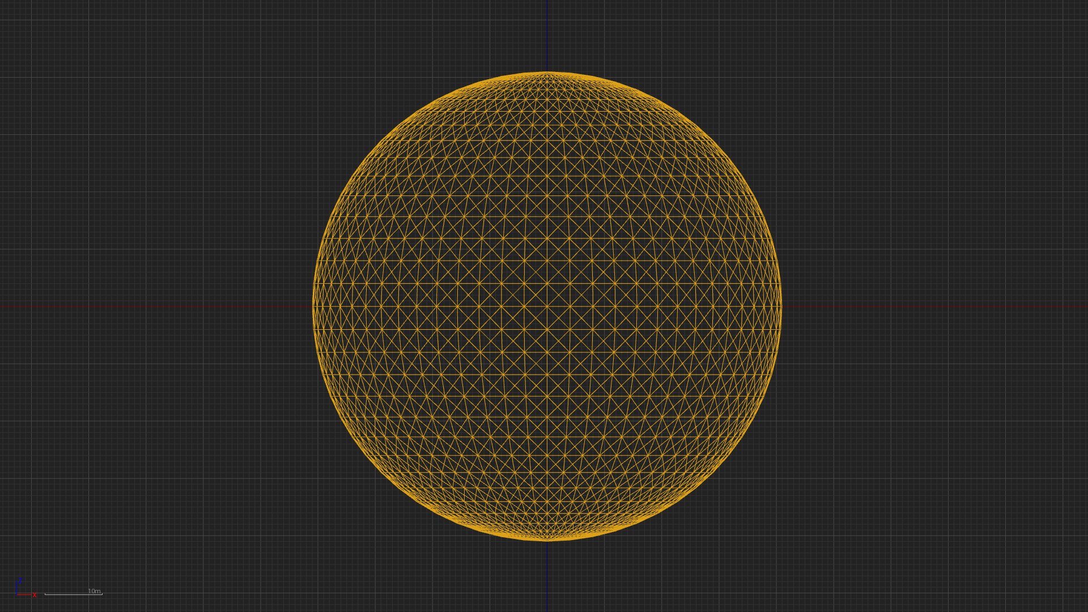Image resolution: width=1088 pixels, height=612 pixels.
Task: Click the blue Z axis arm in gizmo
Action: (x=16, y=587)
